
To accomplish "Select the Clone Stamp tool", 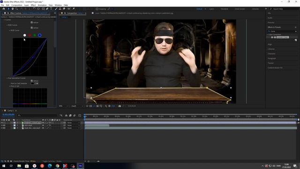I will 60,9.
